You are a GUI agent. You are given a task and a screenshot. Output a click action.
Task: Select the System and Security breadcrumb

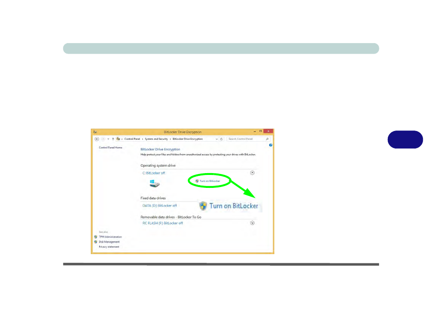156,139
